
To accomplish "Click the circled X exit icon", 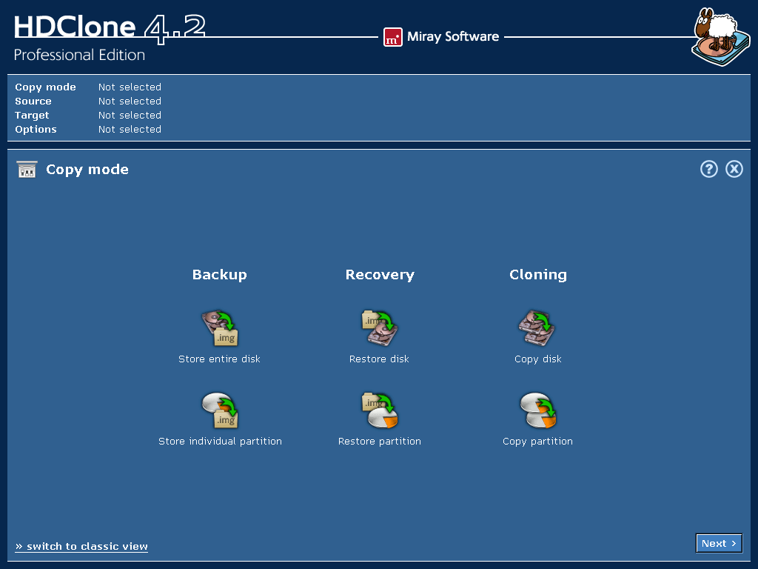I will coord(734,169).
